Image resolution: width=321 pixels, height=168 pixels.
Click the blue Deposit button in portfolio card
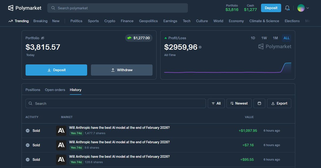(56, 70)
